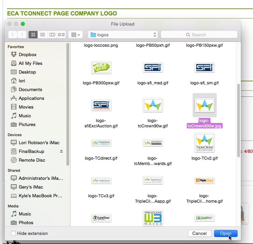Click the Open button
This screenshot has height=244, width=253.
225,233
